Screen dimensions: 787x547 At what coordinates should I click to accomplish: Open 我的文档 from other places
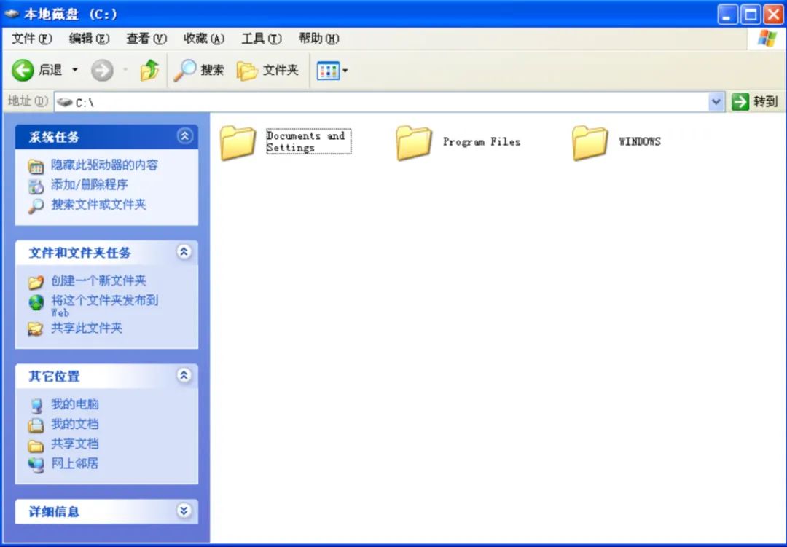pyautogui.click(x=75, y=424)
